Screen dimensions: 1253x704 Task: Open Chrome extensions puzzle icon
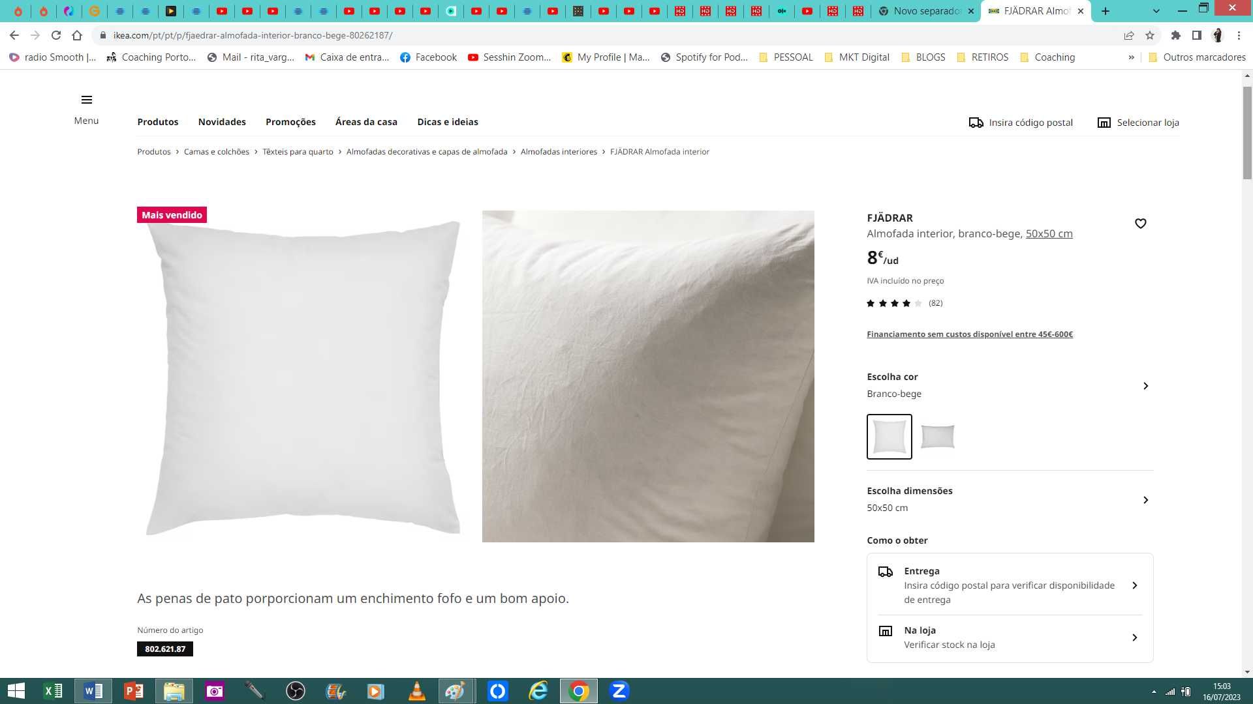(1175, 35)
